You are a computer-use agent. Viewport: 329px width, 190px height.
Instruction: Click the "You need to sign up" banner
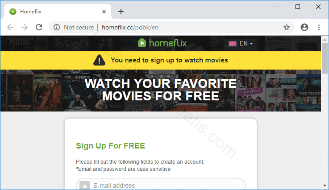(x=161, y=60)
